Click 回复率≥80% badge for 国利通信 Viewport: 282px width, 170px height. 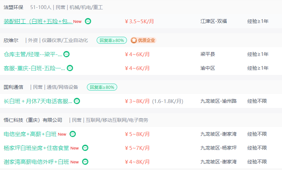coord(102,87)
